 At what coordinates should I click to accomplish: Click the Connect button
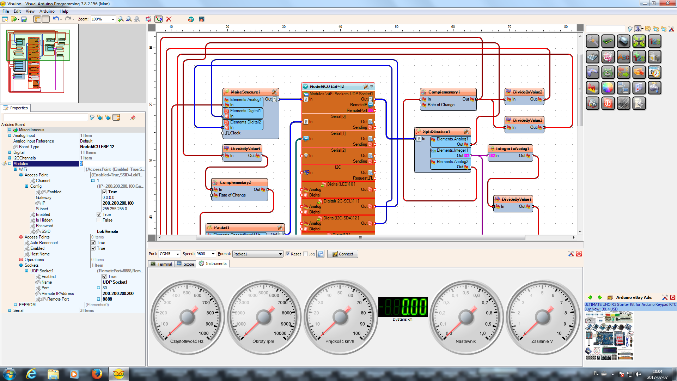pyautogui.click(x=343, y=254)
